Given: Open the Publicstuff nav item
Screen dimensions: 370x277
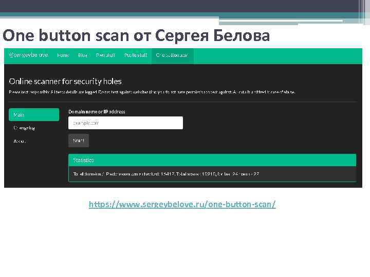Looking at the screenshot, I should pos(136,55).
